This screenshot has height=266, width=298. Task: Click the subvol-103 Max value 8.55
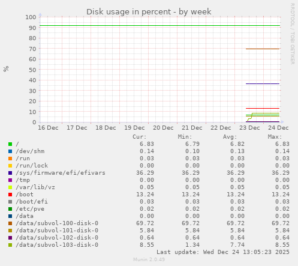point(282,245)
